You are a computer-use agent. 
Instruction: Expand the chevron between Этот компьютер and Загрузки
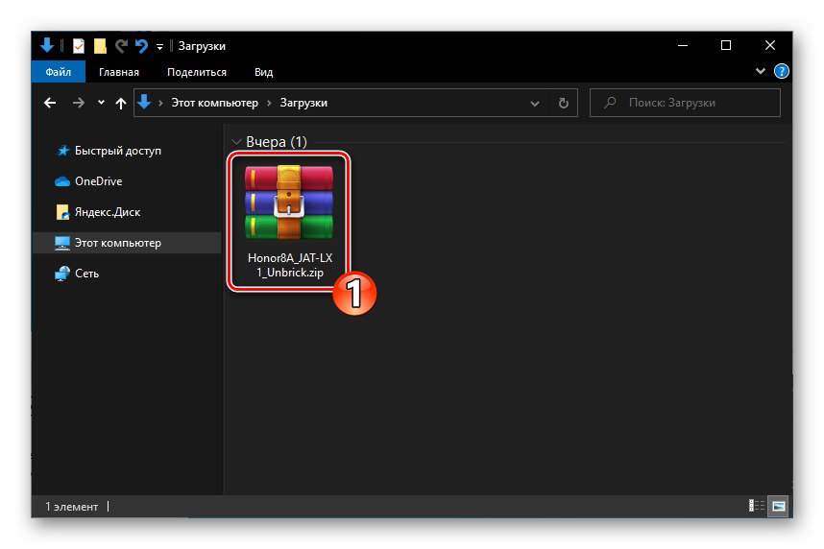point(269,103)
